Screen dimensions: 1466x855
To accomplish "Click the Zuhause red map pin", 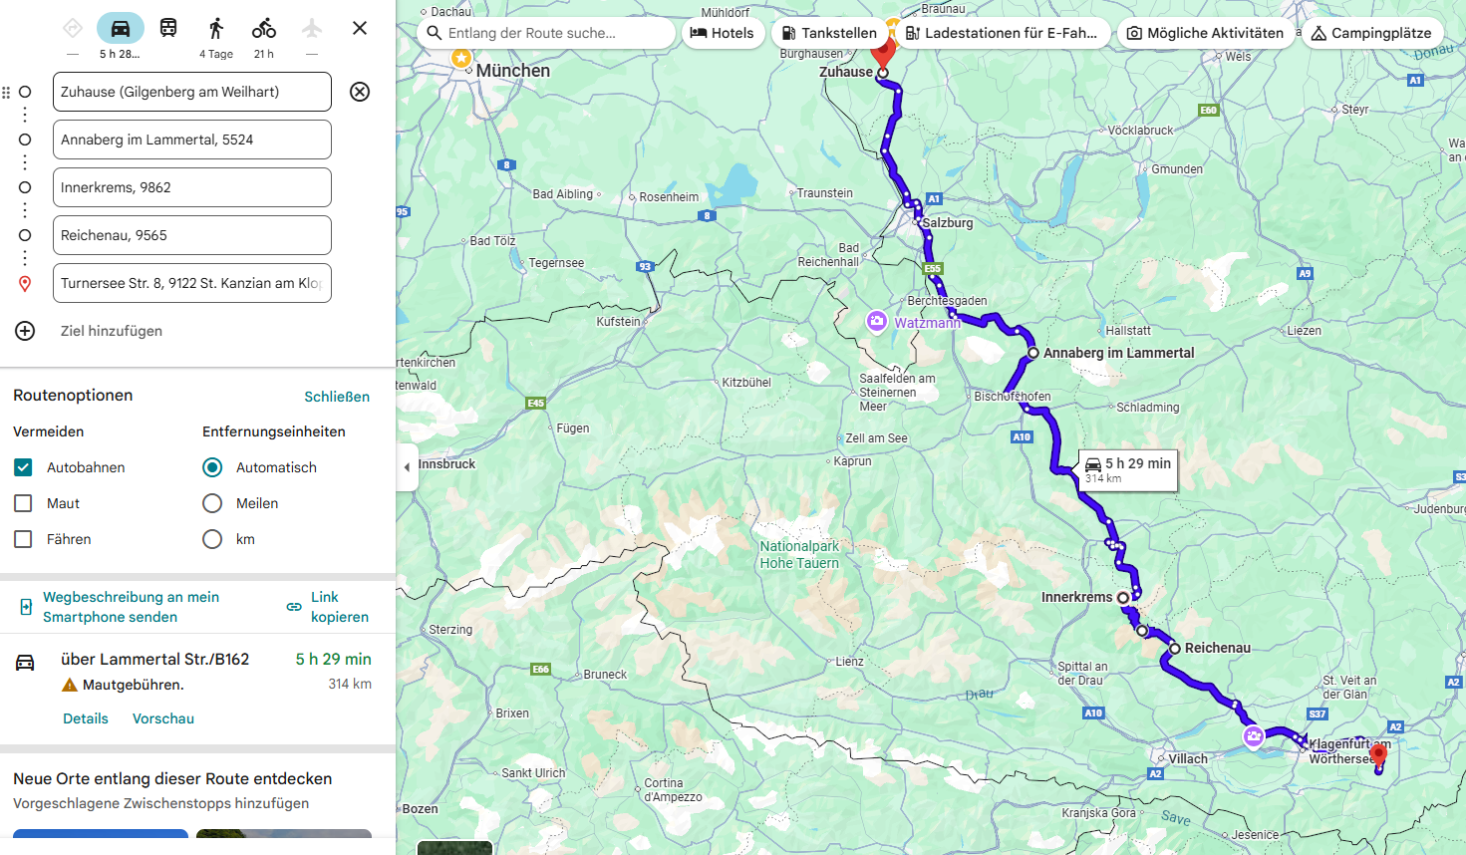I will pos(882,54).
